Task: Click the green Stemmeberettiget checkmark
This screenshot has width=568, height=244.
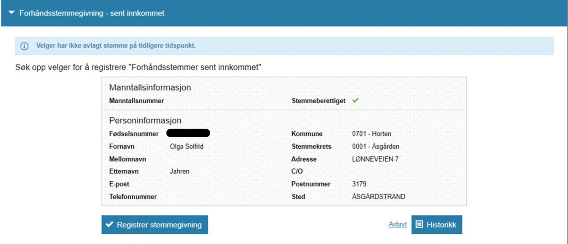Action: click(x=355, y=101)
